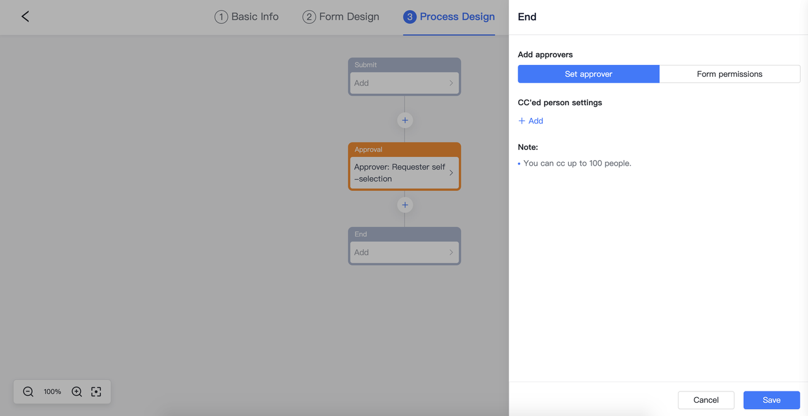Viewport: 808px width, 416px height.
Task: Select the Set approver option
Action: click(x=588, y=74)
